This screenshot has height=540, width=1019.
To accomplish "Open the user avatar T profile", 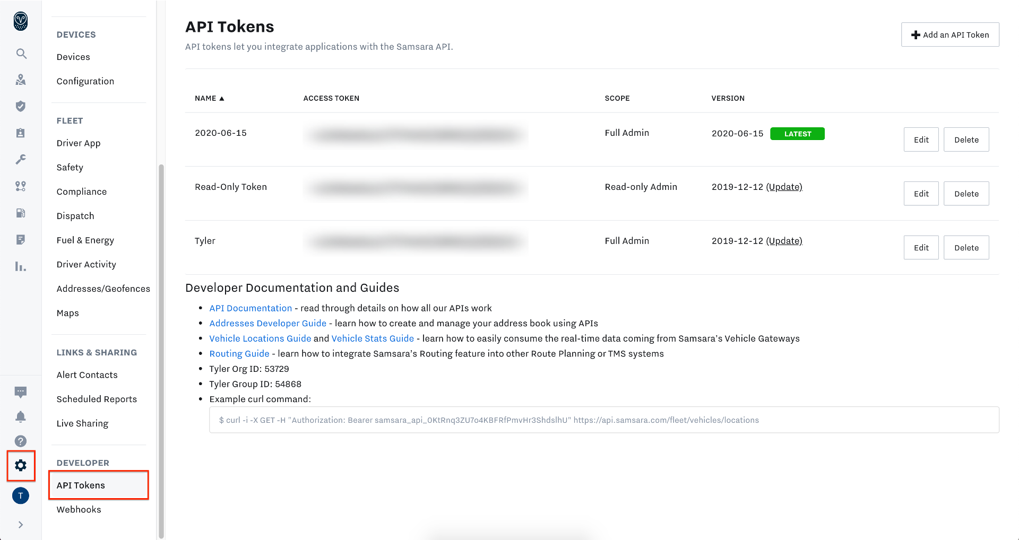I will point(21,495).
